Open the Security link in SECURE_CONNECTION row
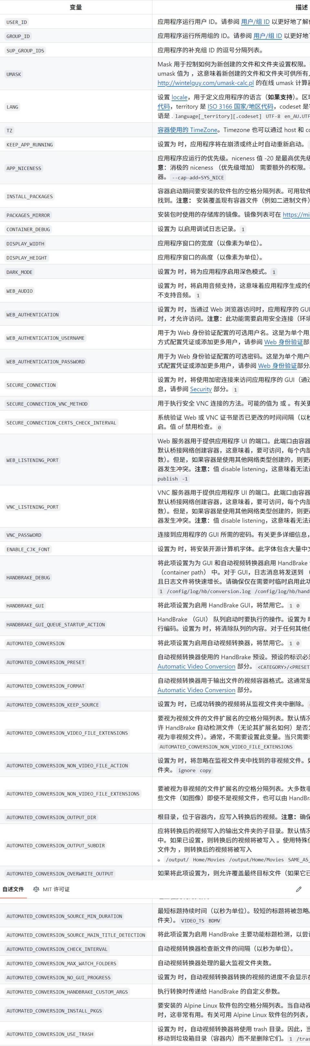Screen dimensions: 310x1046 pos(201,389)
